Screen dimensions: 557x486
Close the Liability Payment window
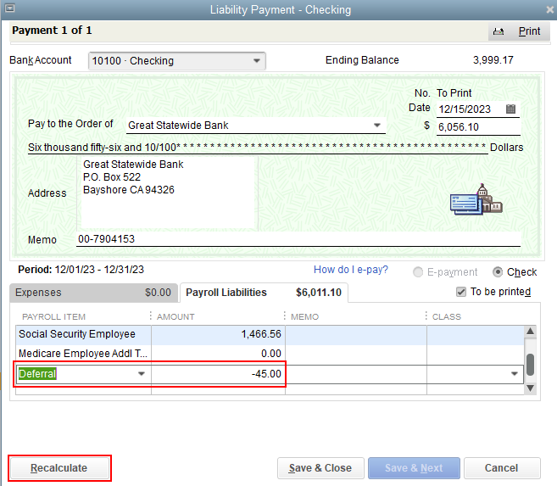549,9
